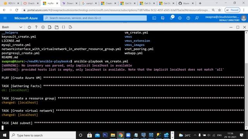
Task: Open Mail app from taskbar
Action: coord(97,135)
